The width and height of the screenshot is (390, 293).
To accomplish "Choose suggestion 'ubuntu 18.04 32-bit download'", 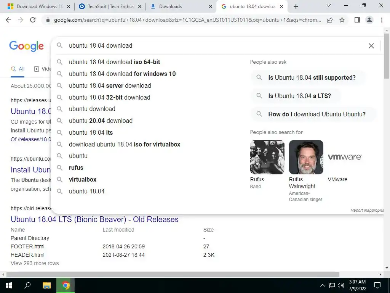I will [x=109, y=97].
